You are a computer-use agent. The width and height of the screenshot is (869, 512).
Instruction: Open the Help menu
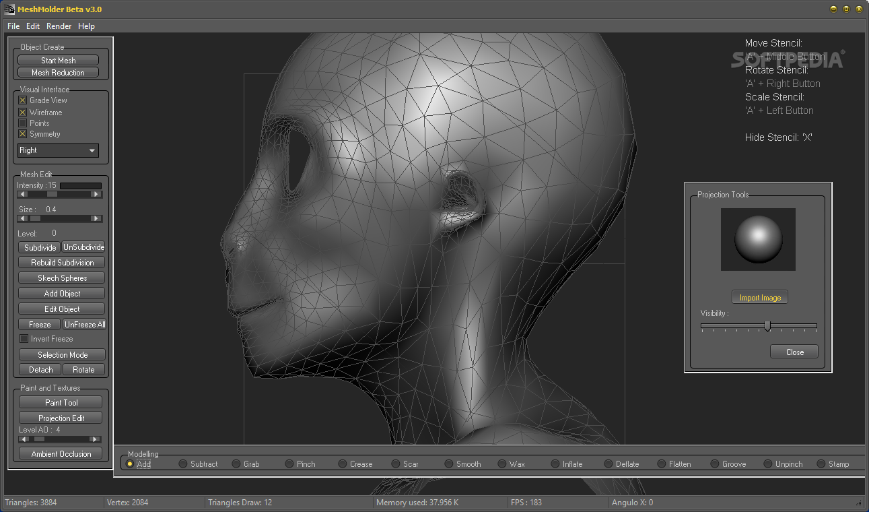pos(86,26)
